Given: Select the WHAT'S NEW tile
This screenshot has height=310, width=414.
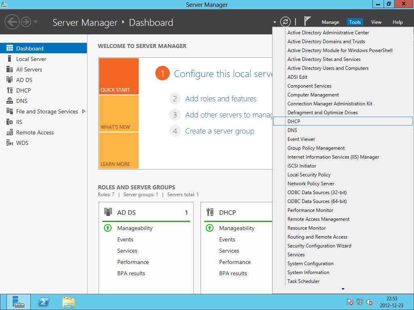Looking at the screenshot, I should pos(119,113).
